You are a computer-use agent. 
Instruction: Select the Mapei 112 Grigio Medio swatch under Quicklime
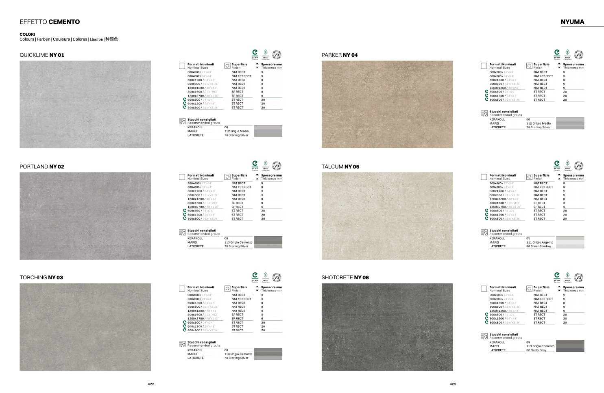point(268,131)
